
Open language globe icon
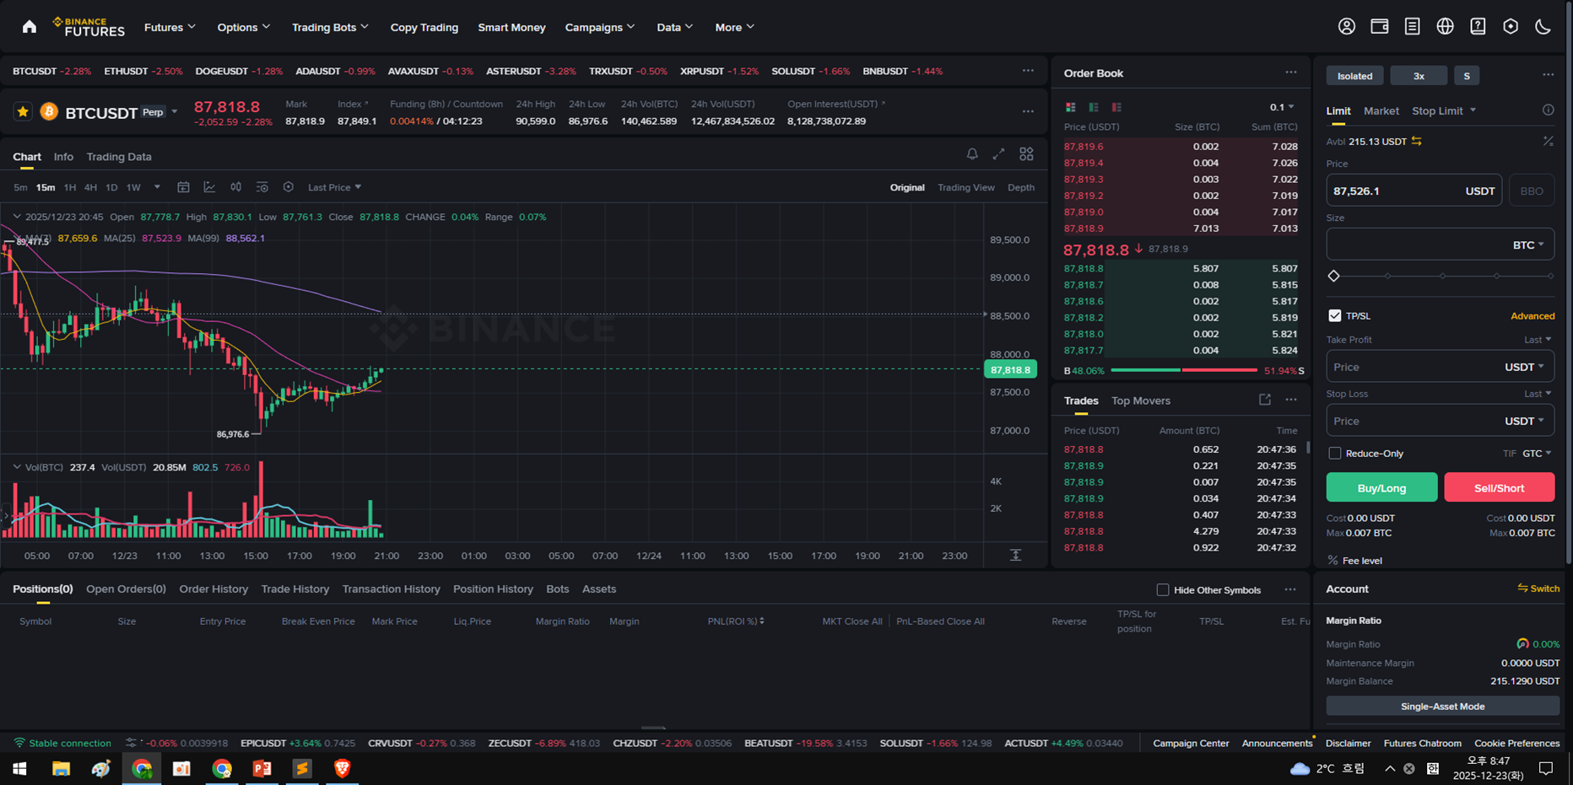[x=1445, y=27]
